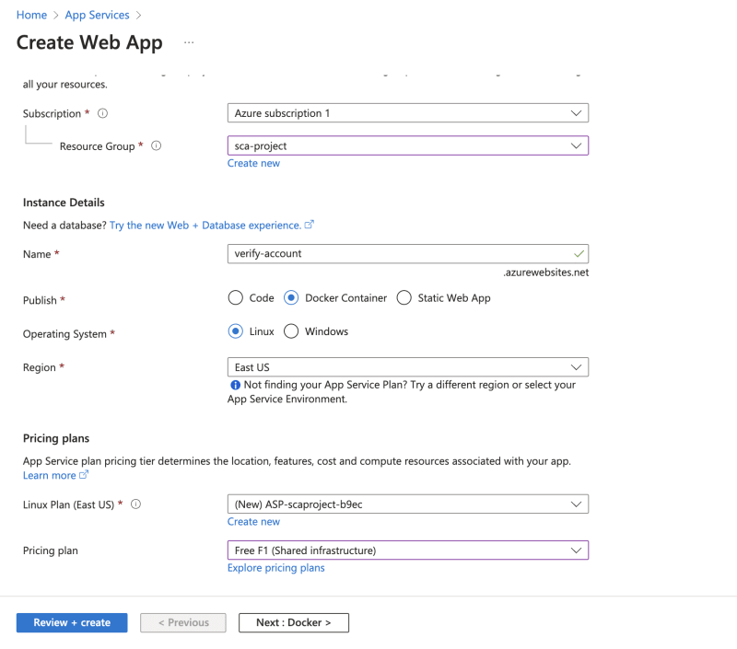Screen dimensions: 737x649
Task: Open the Linux Plan dropdown
Action: point(408,504)
